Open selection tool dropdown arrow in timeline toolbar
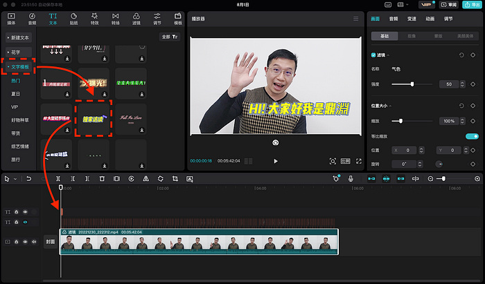This screenshot has width=485, height=284. click(15, 179)
